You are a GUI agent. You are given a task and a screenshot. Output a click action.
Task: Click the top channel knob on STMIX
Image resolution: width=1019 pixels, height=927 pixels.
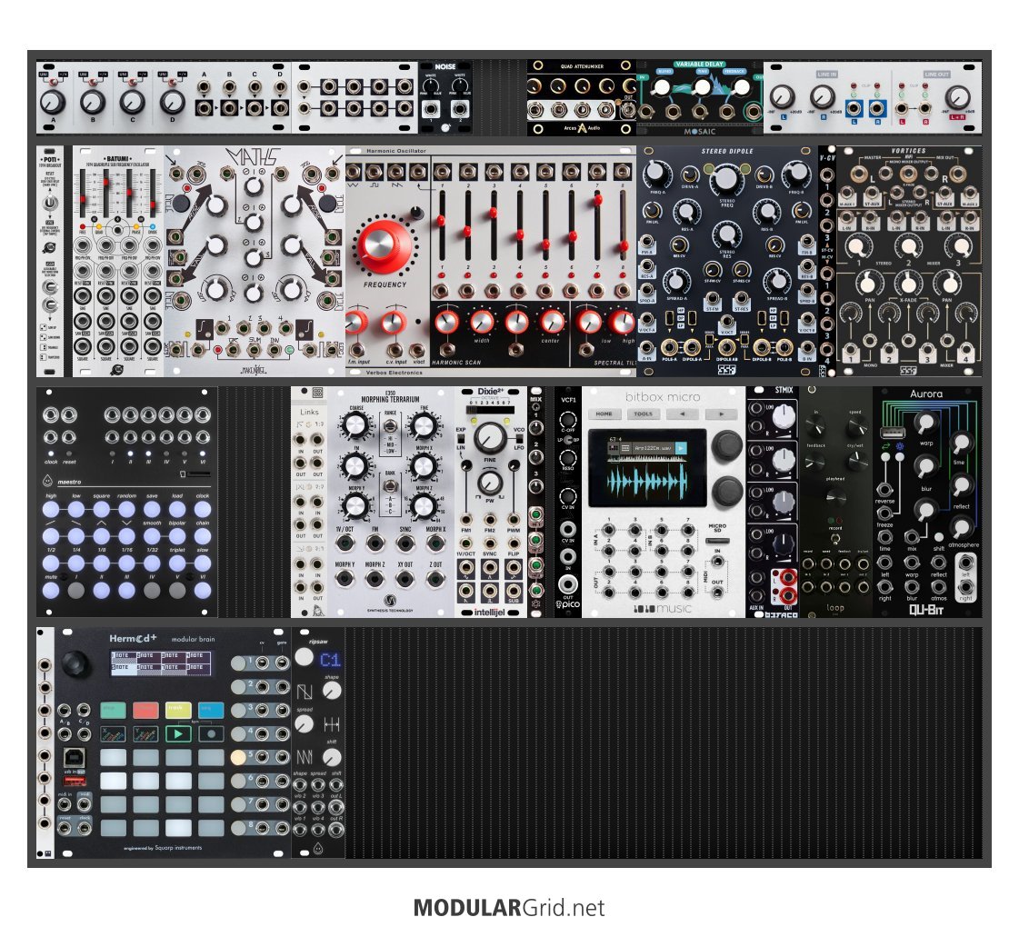784,416
